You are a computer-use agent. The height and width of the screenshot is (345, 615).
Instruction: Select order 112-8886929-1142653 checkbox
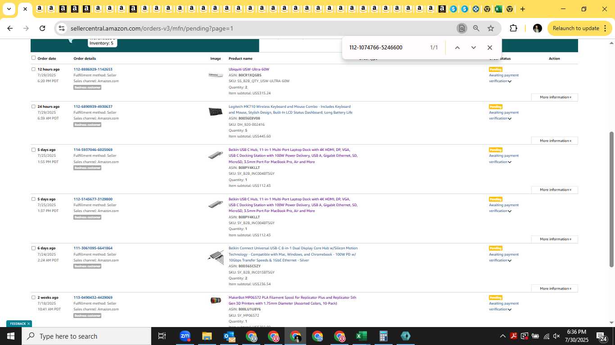33,69
